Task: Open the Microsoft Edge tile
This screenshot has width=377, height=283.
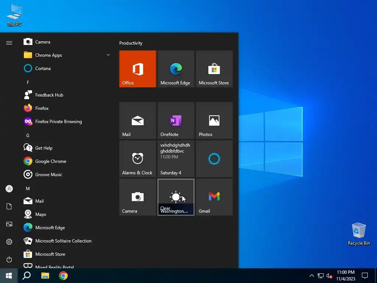Action: pyautogui.click(x=176, y=69)
